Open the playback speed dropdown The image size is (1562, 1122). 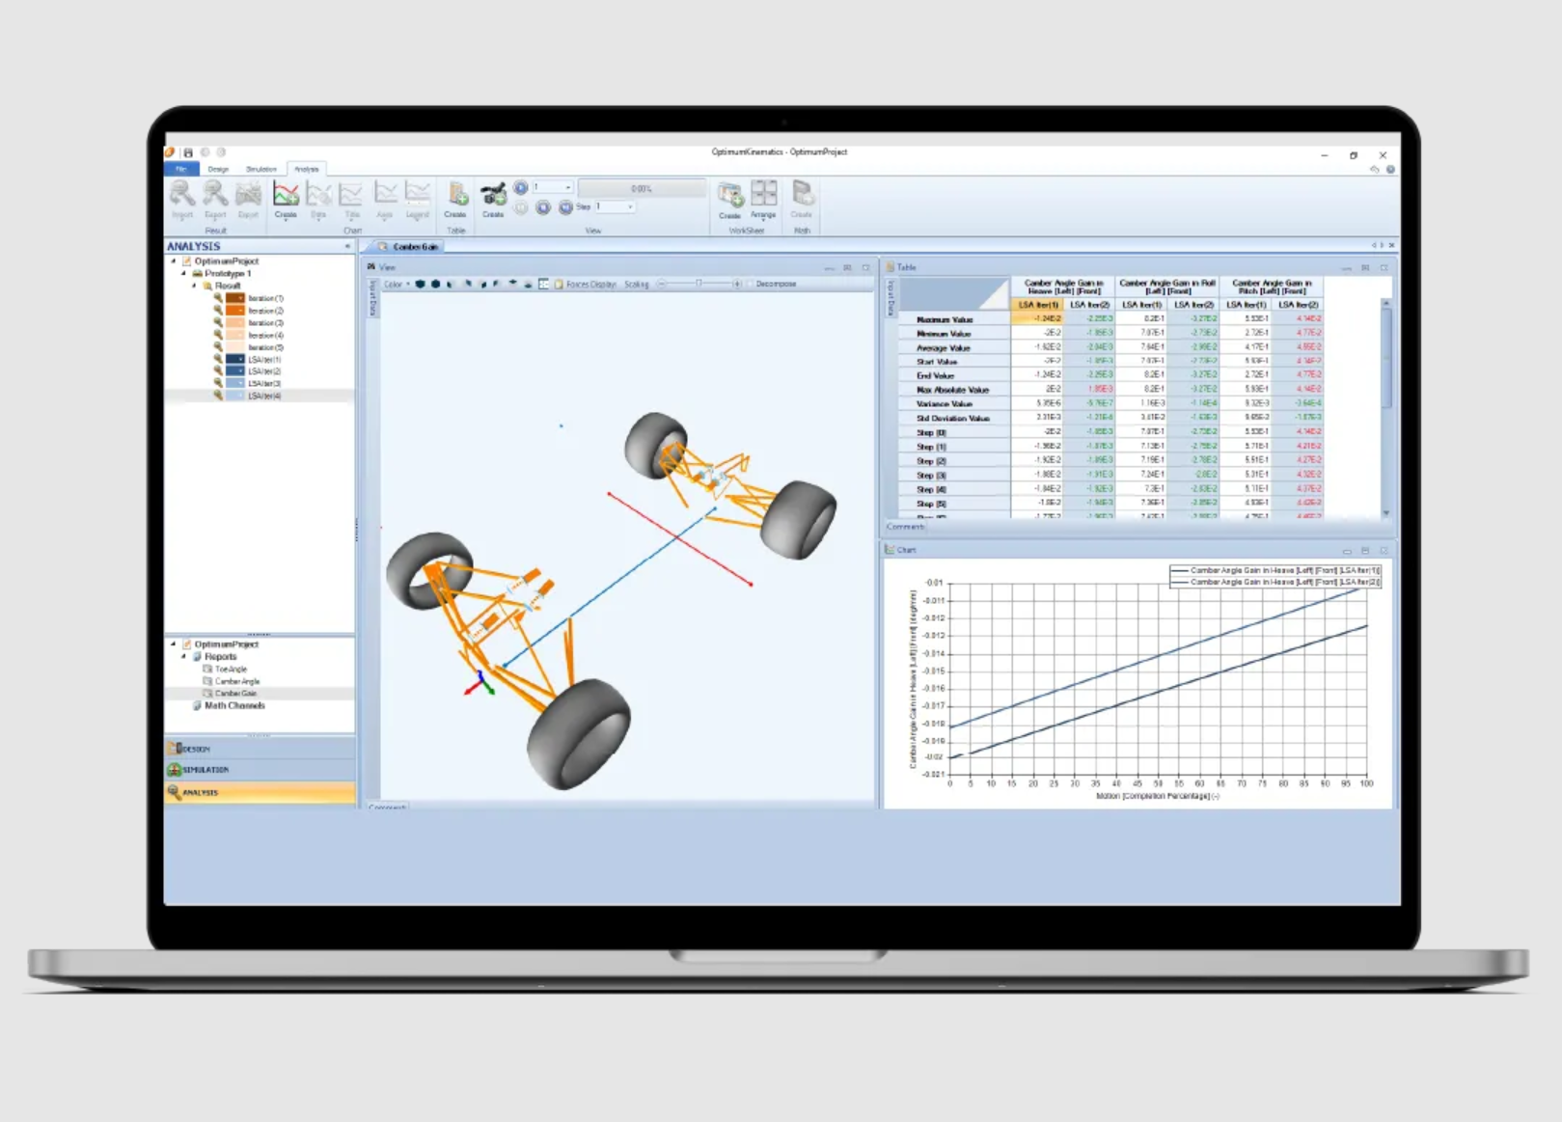552,187
